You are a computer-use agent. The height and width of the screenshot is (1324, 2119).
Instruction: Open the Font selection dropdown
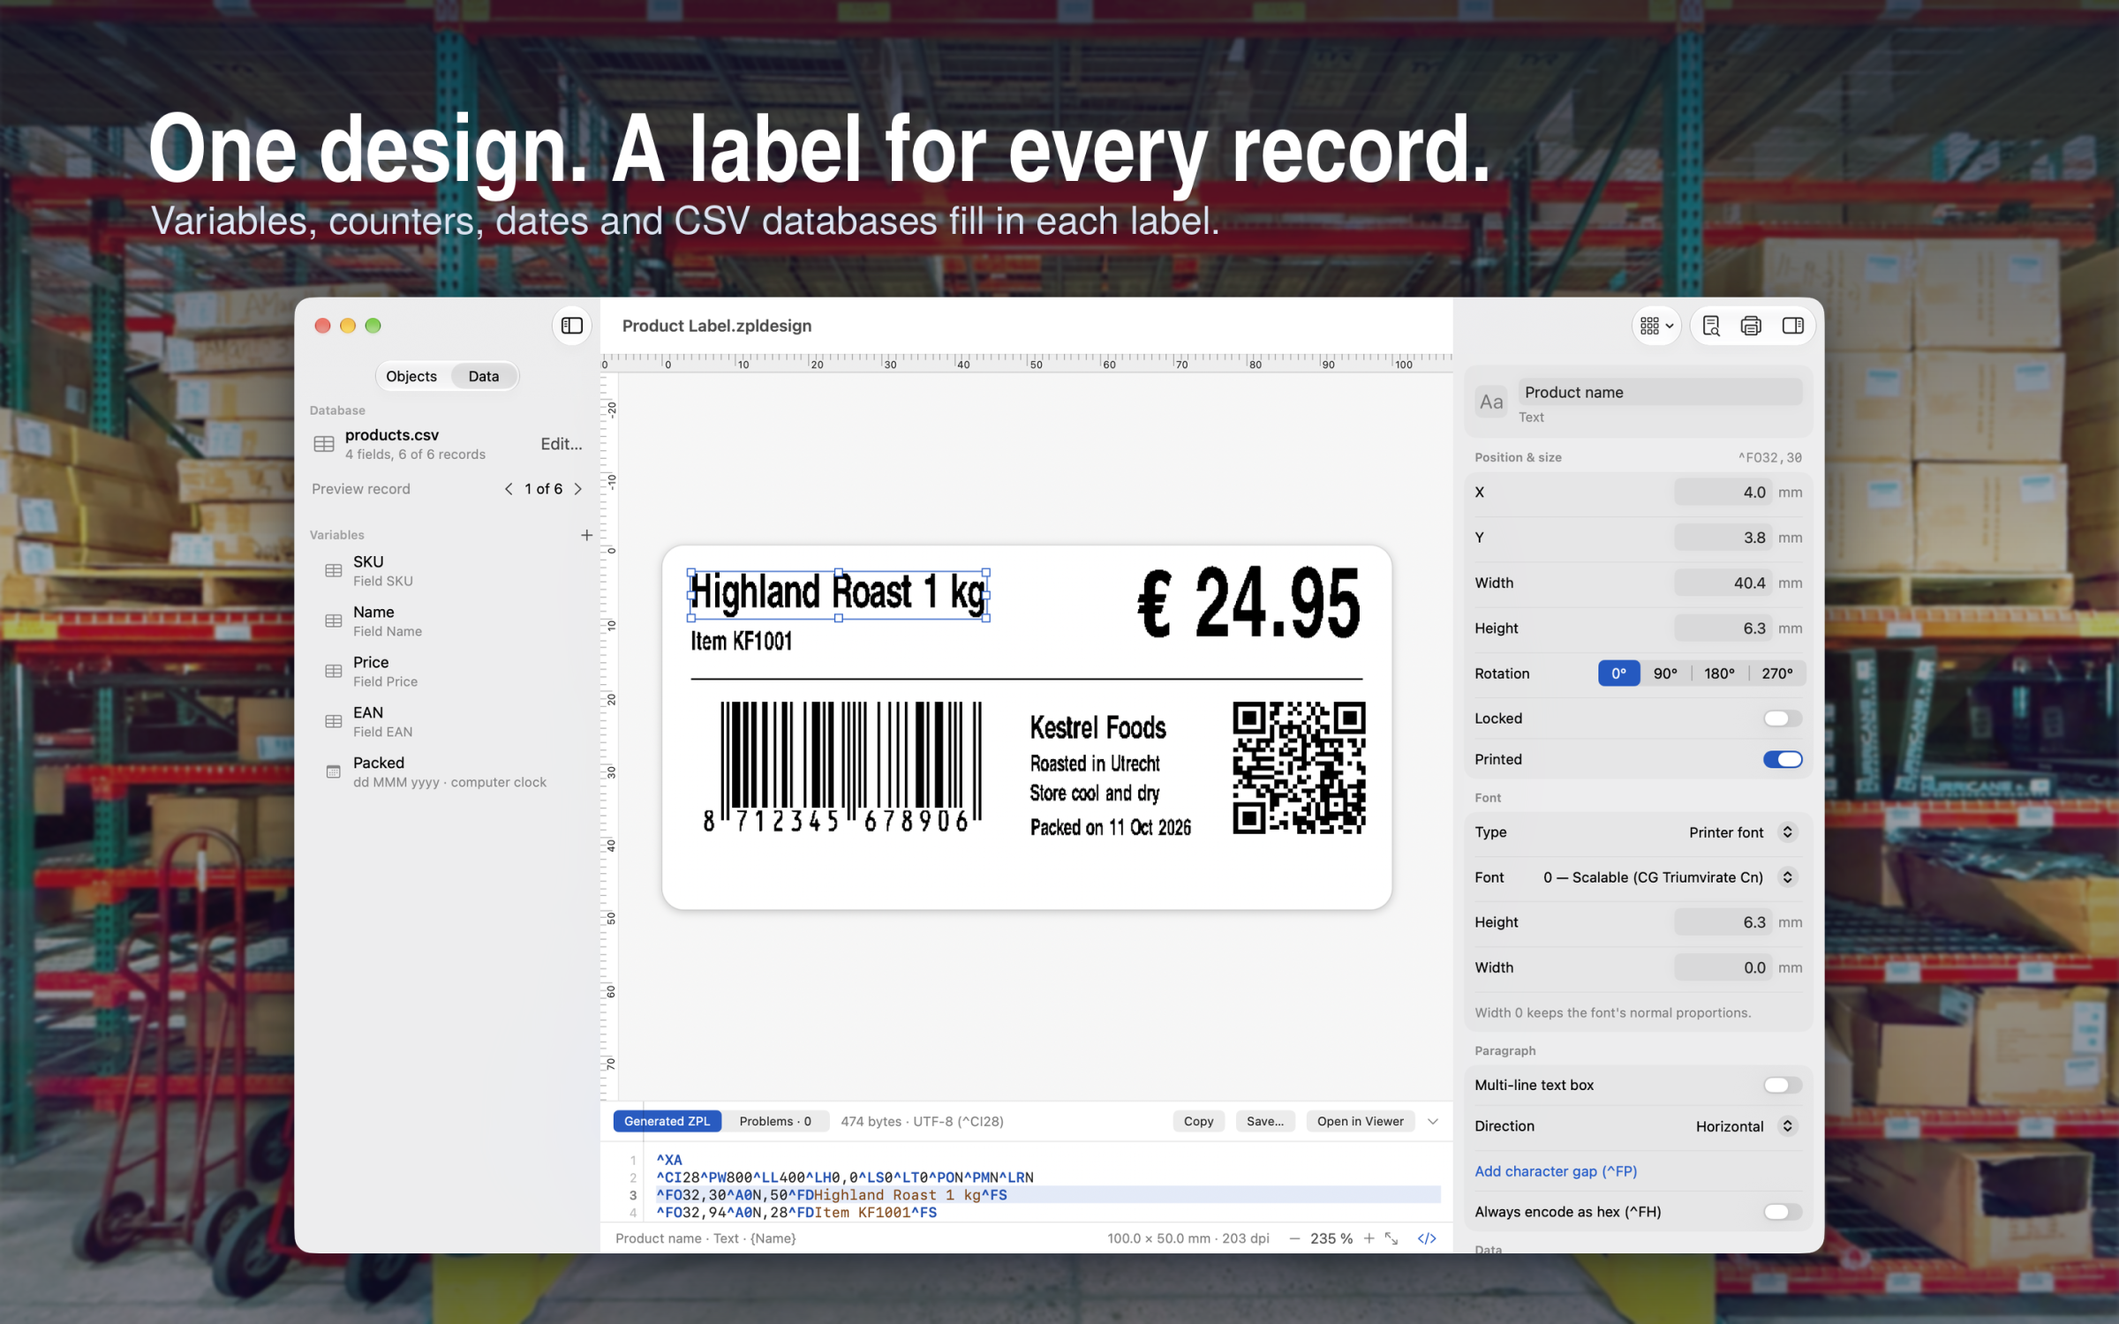click(1669, 877)
